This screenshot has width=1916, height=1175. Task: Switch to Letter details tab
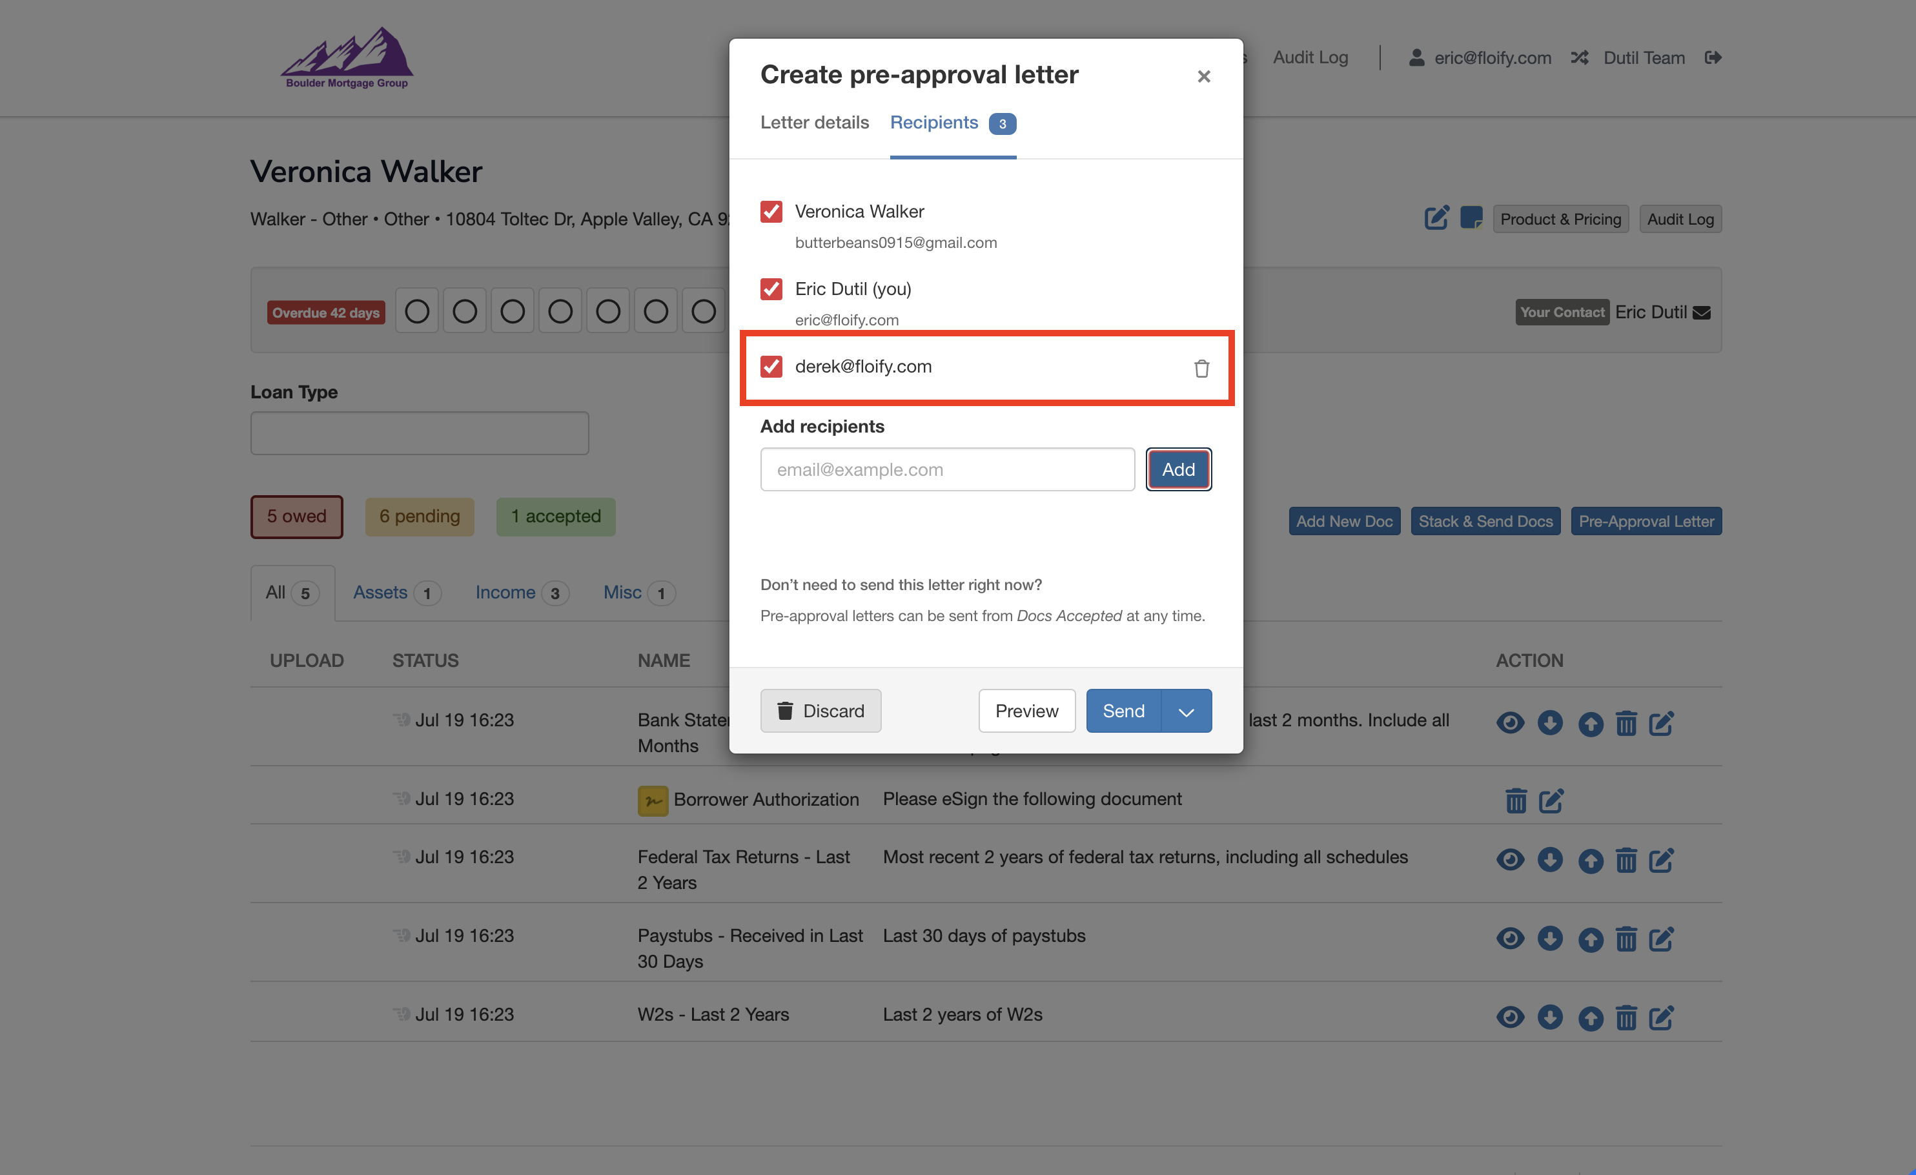pyautogui.click(x=814, y=122)
